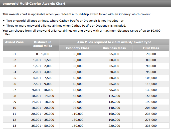This screenshot has width=171, height=131.
Task: Select distance cell '18,001 - 20,000'
Action: (43, 108)
